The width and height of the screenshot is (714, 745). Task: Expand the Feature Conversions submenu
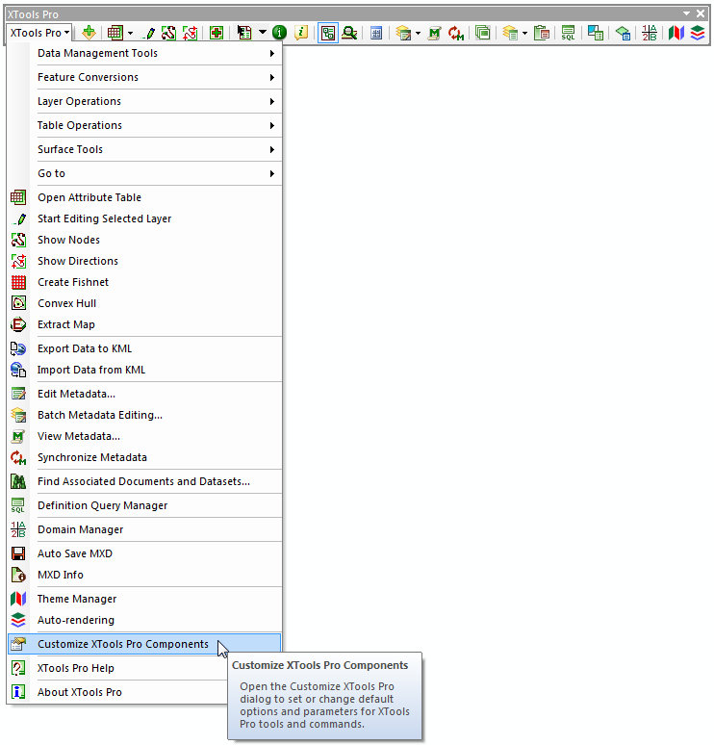pyautogui.click(x=145, y=77)
